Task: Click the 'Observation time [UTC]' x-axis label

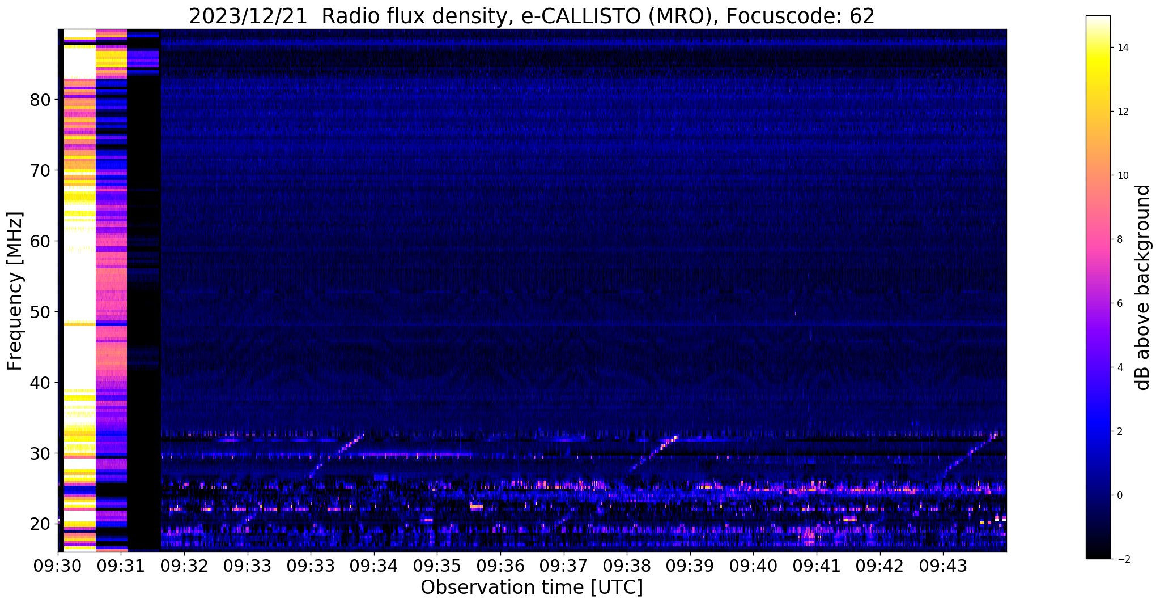Action: (532, 588)
